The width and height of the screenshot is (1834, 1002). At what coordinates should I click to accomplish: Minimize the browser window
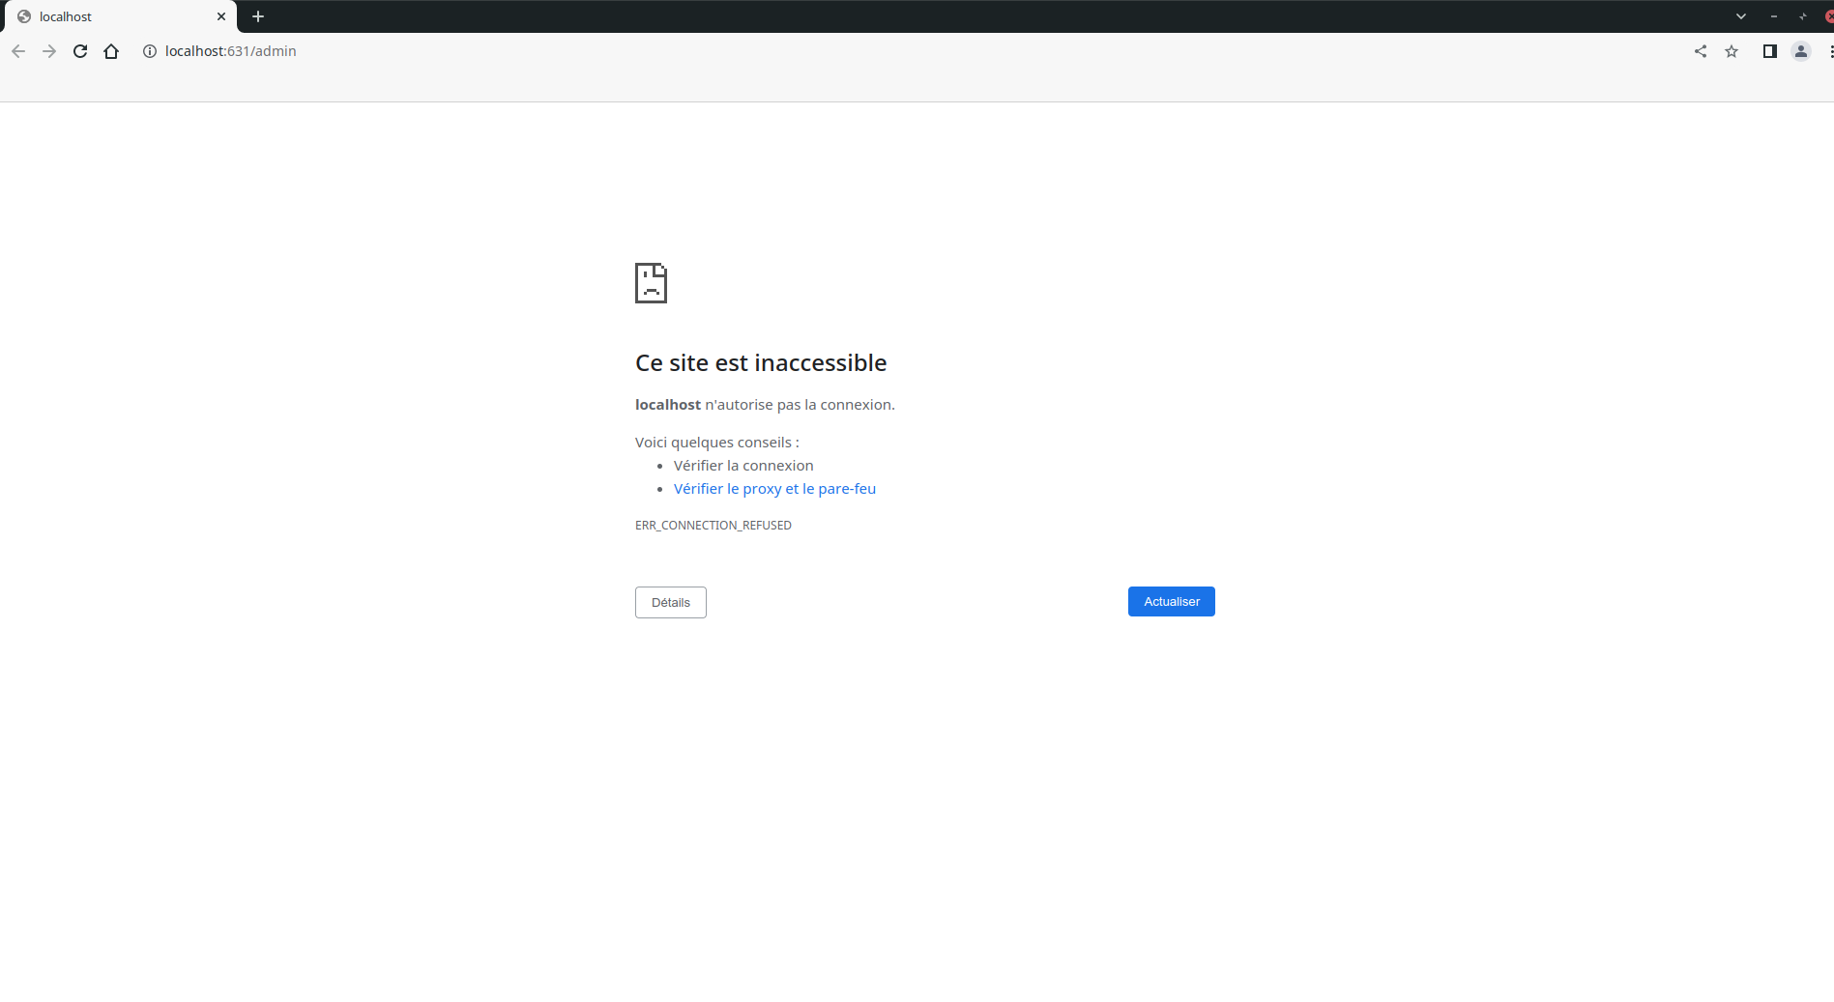pos(1774,16)
